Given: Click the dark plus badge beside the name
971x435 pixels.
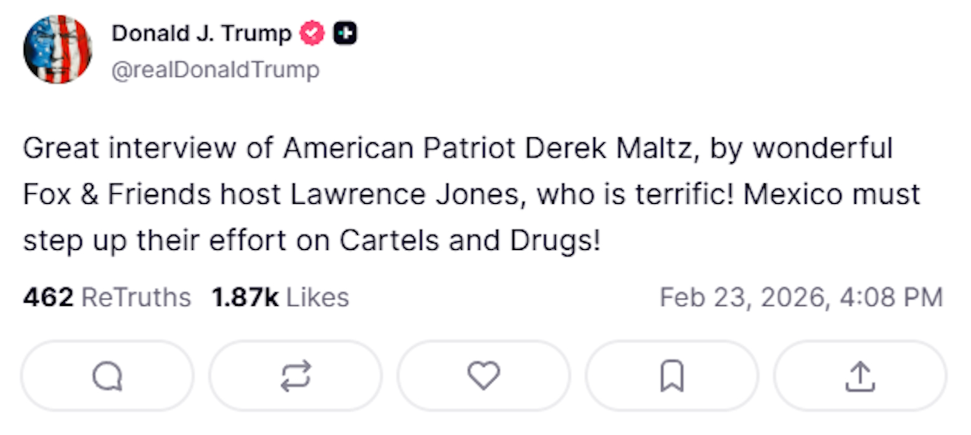Looking at the screenshot, I should tap(345, 34).
